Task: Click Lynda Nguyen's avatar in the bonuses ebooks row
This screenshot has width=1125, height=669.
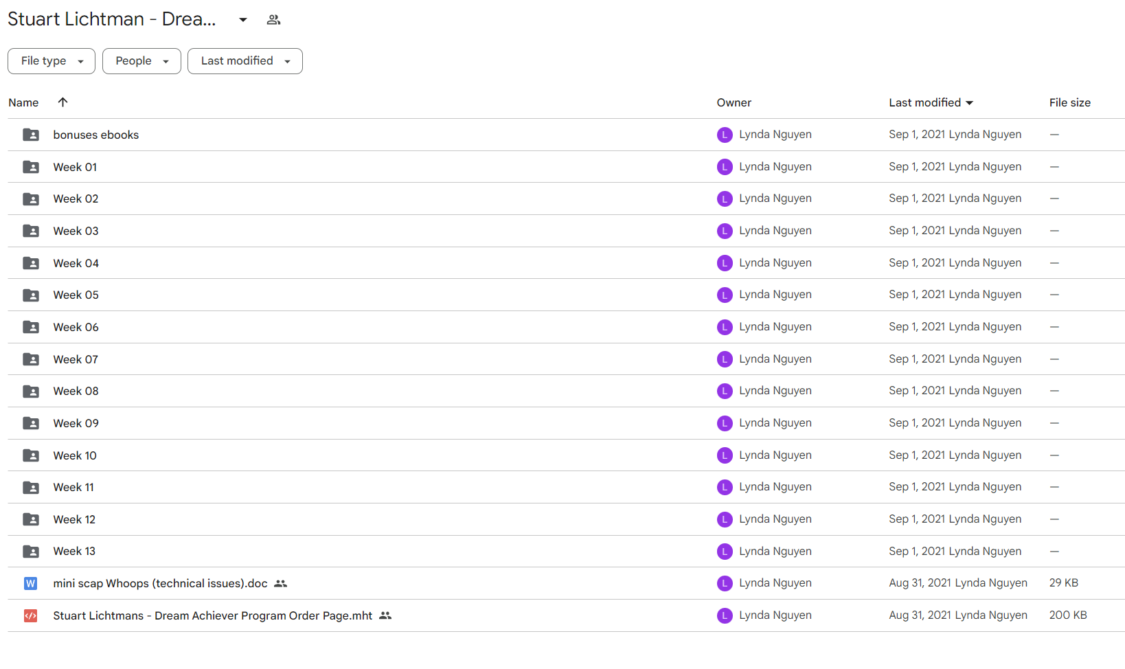Action: pyautogui.click(x=725, y=135)
